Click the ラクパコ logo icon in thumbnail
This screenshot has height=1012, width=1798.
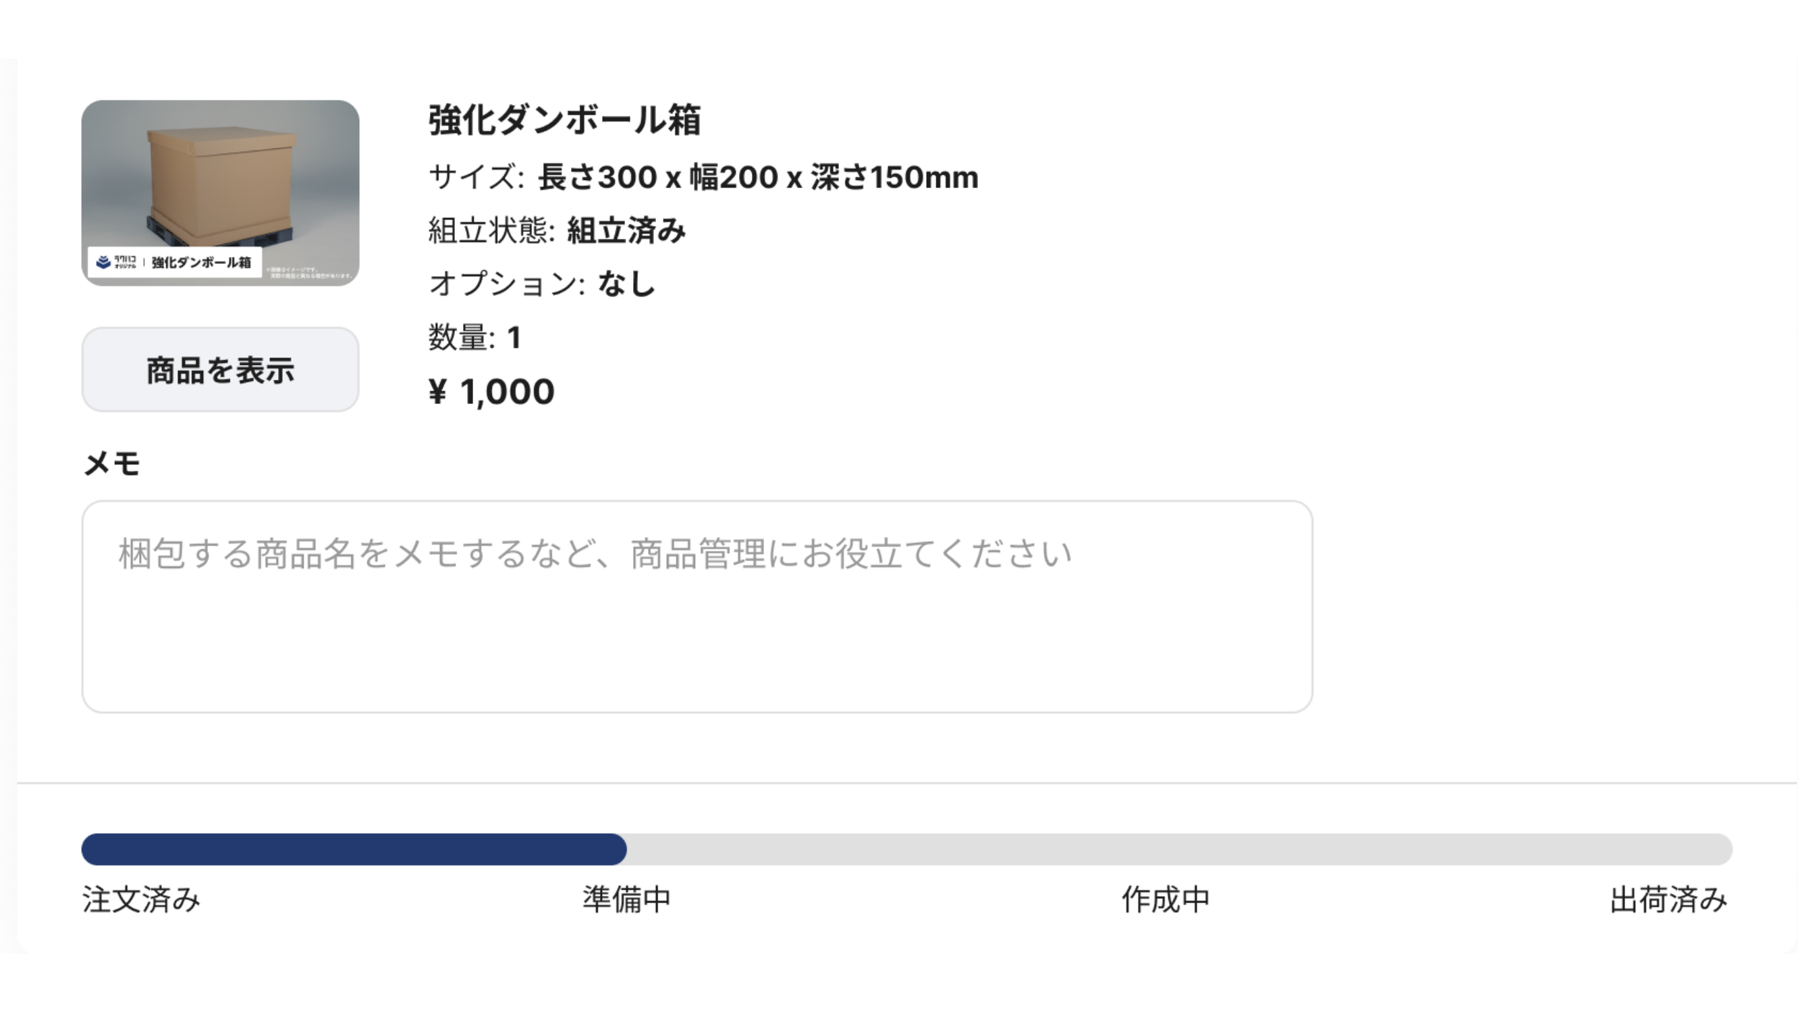[103, 262]
